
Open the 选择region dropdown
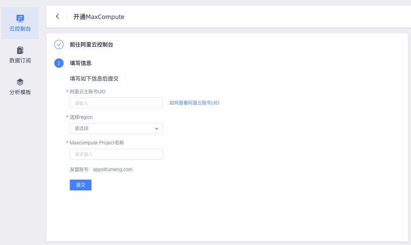(116, 128)
